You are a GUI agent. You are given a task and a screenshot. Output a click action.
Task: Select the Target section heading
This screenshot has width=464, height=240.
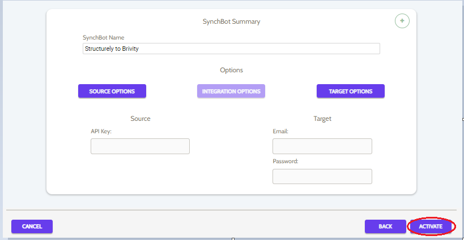click(x=322, y=119)
